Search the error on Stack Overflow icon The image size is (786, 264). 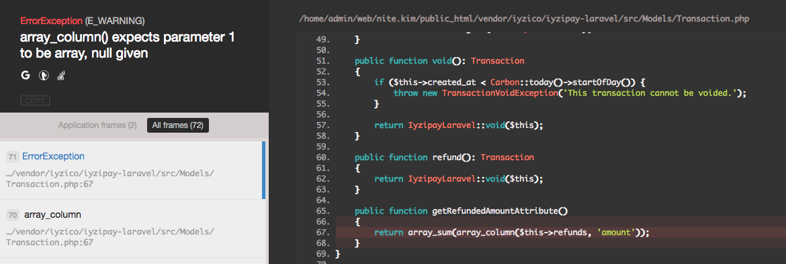coord(62,76)
